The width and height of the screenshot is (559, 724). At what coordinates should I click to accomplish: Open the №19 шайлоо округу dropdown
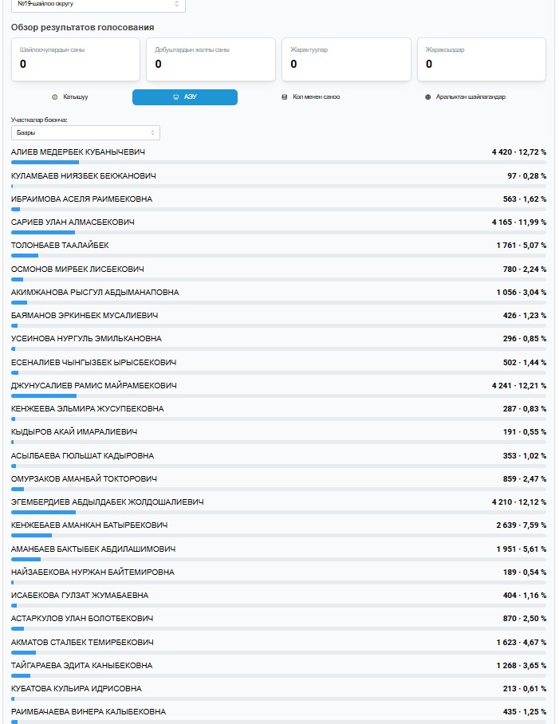99,4
